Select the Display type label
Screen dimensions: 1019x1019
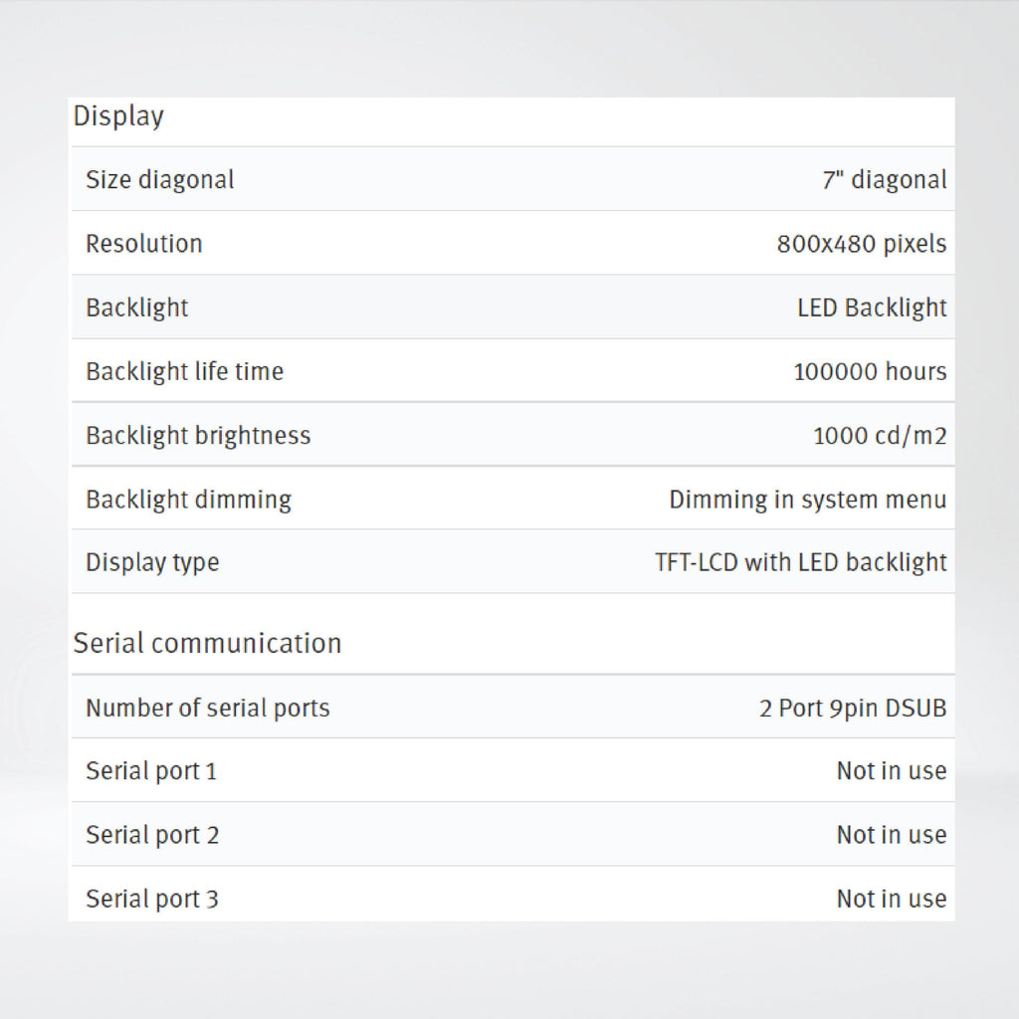click(x=152, y=563)
